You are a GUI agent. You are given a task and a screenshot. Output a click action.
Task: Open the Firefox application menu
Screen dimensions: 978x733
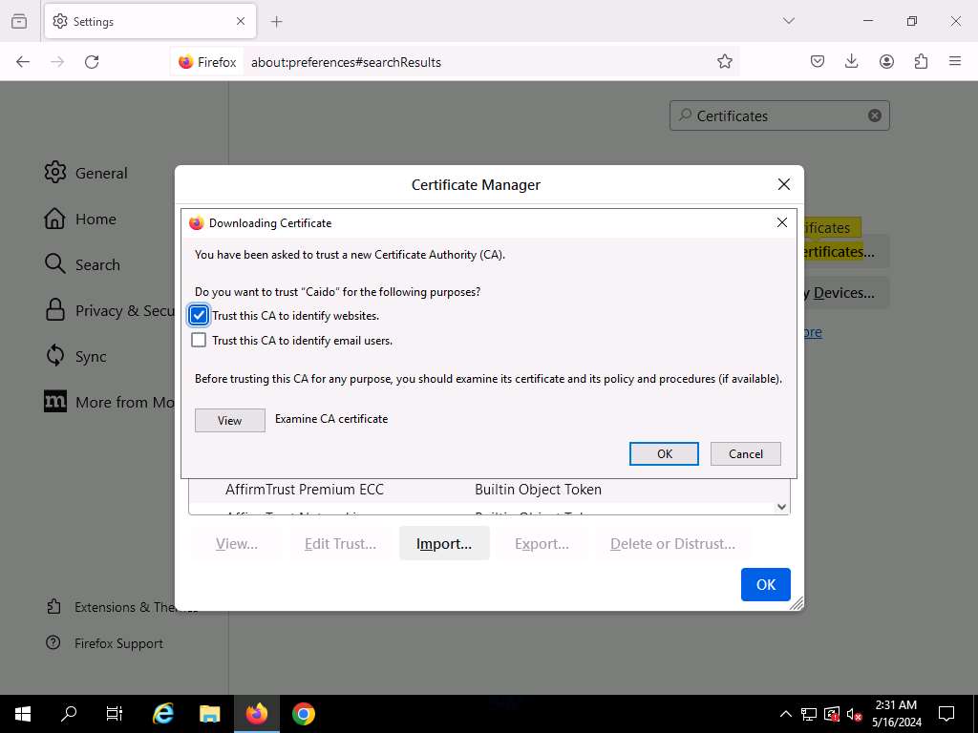955,62
